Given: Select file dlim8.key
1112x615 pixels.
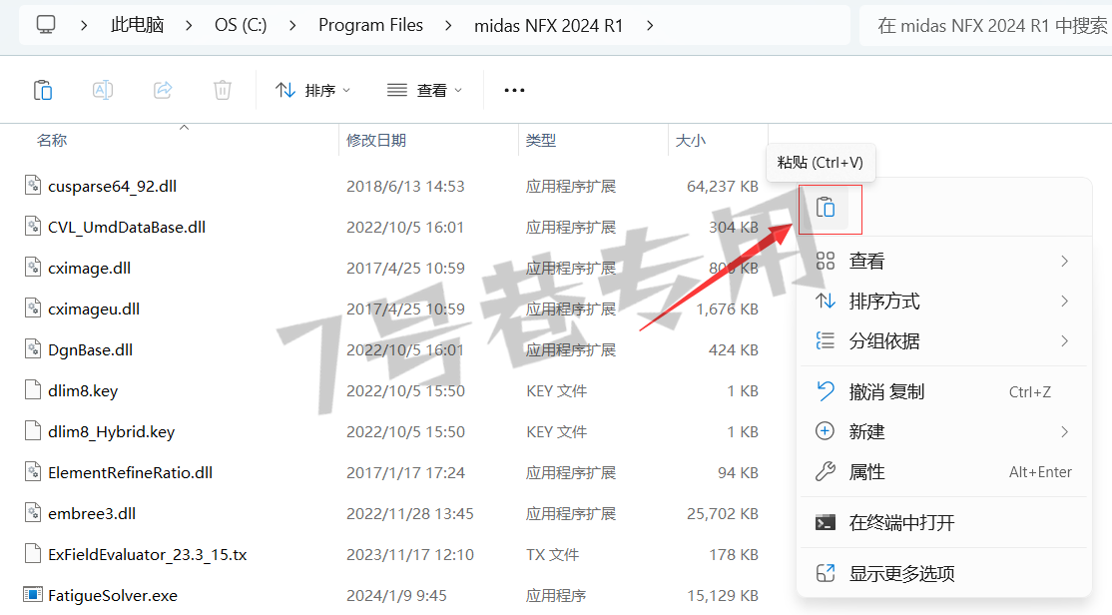Looking at the screenshot, I should pyautogui.click(x=83, y=391).
